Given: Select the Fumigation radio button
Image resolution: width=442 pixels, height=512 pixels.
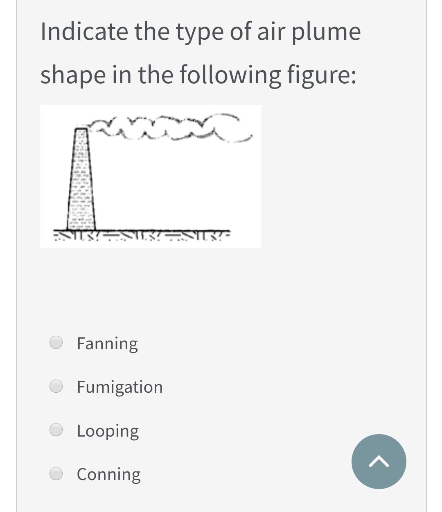Looking at the screenshot, I should 56,385.
